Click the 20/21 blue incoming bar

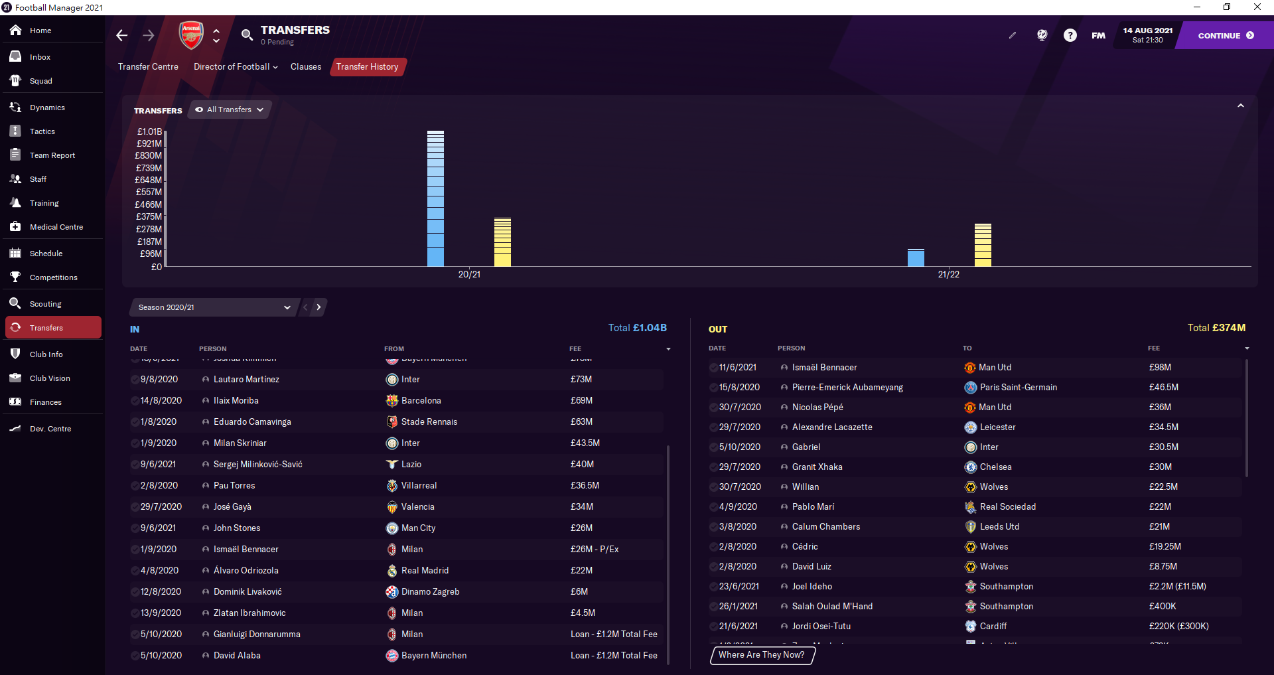click(435, 198)
